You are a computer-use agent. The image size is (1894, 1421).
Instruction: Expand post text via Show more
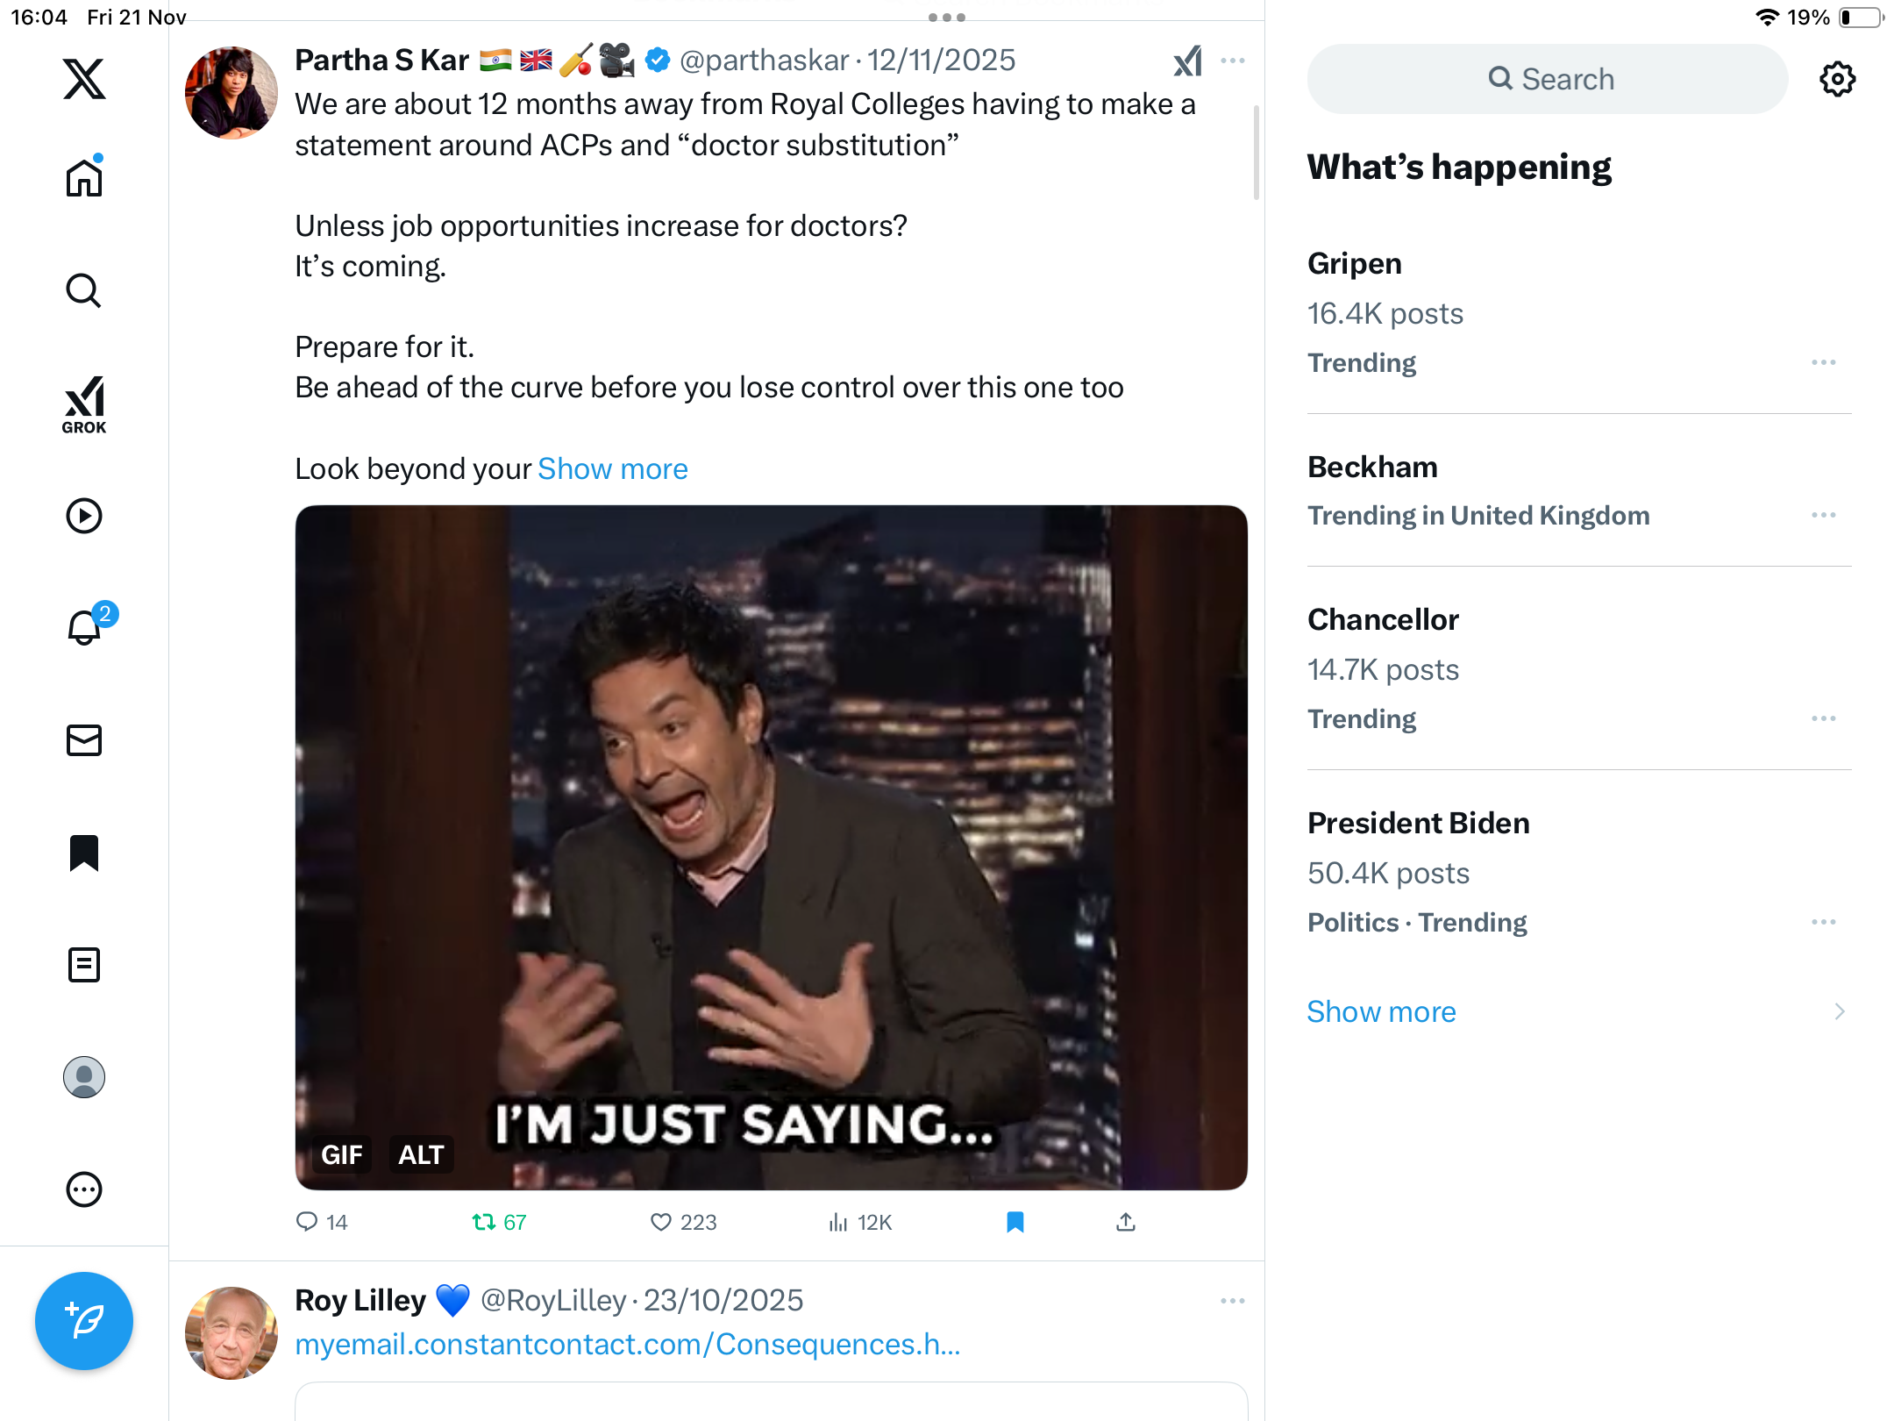pos(612,468)
